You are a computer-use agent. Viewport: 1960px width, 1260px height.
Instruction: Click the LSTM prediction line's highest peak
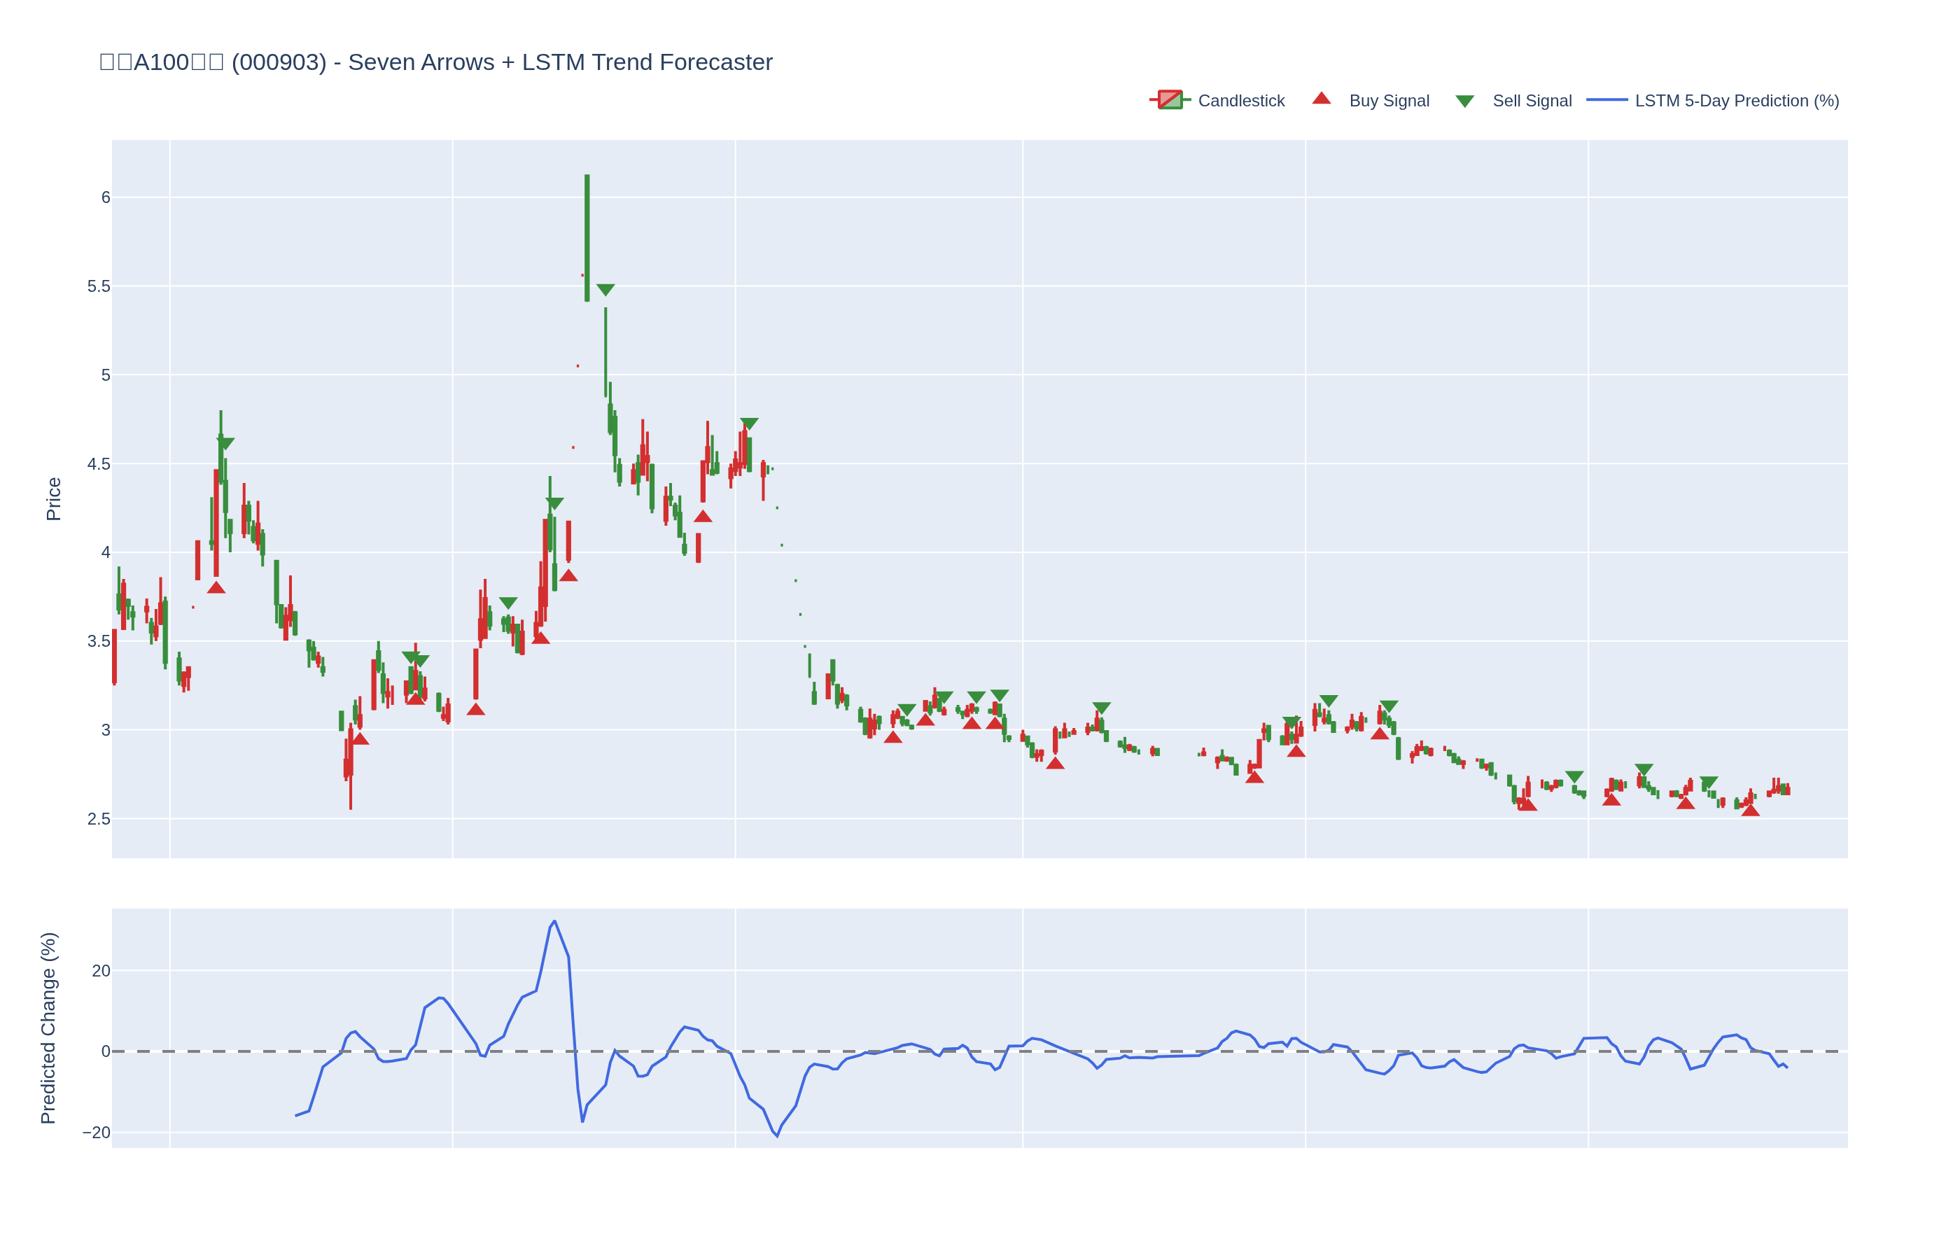[x=554, y=921]
